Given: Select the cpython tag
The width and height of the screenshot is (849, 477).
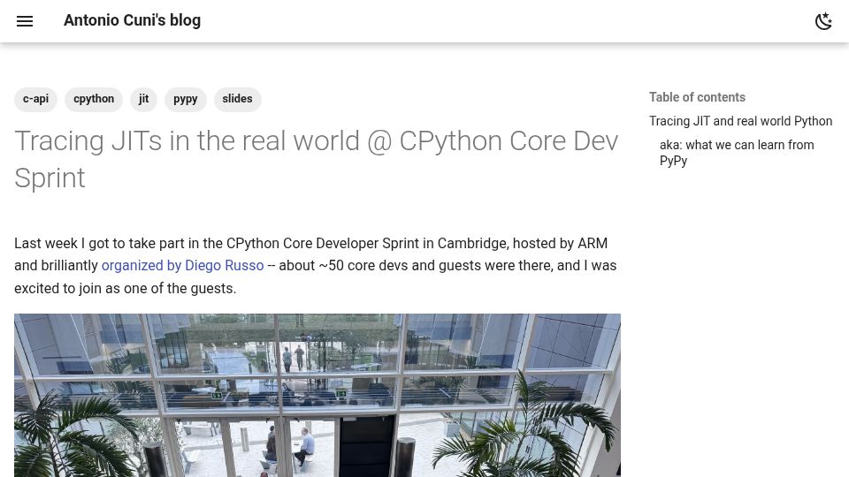Looking at the screenshot, I should click(x=94, y=100).
